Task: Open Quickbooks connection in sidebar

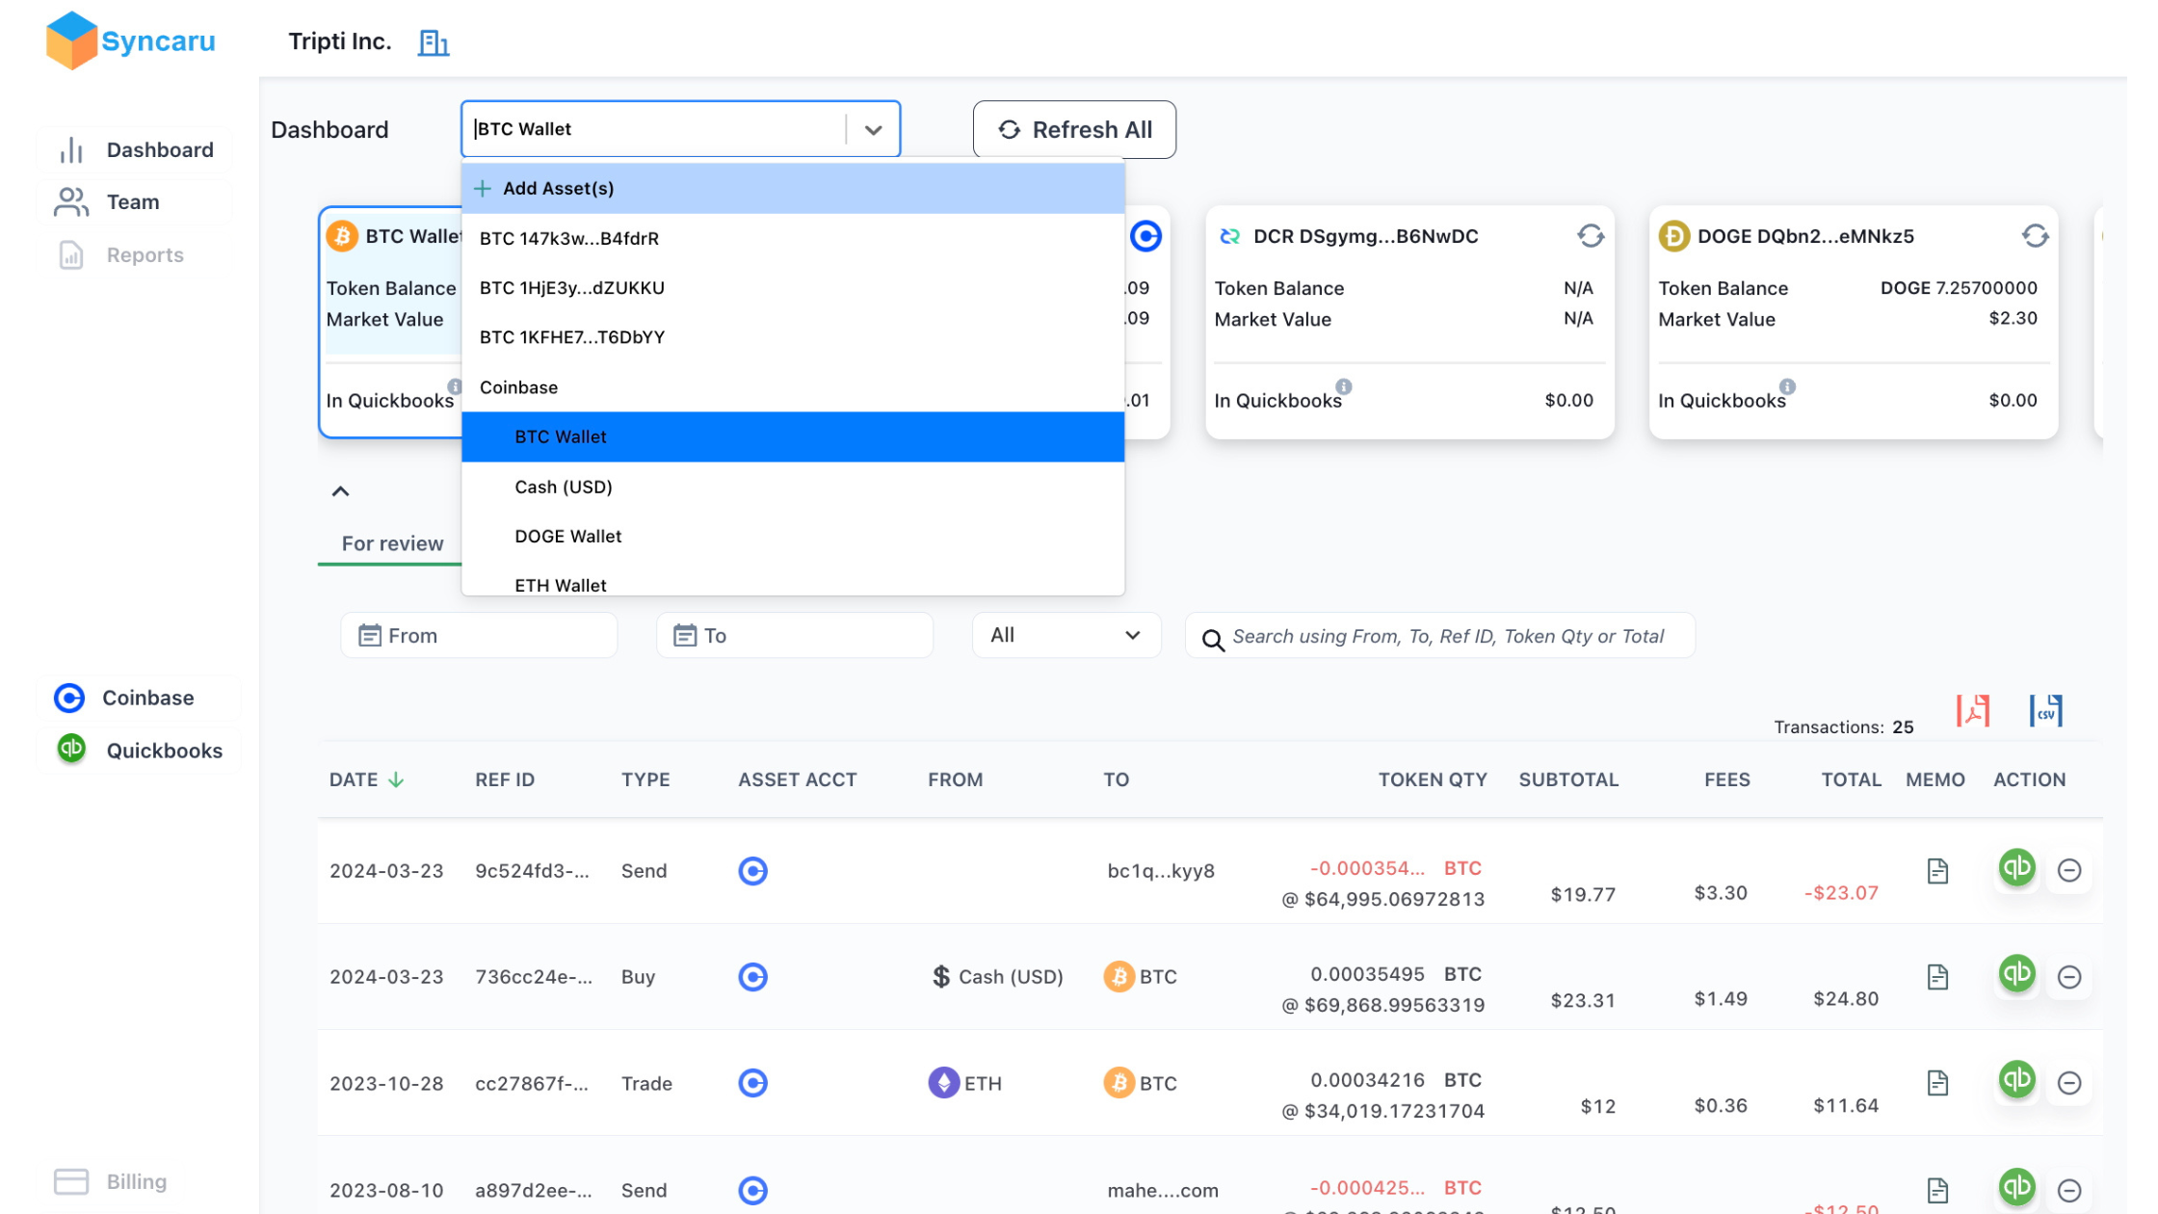Action: (x=139, y=750)
